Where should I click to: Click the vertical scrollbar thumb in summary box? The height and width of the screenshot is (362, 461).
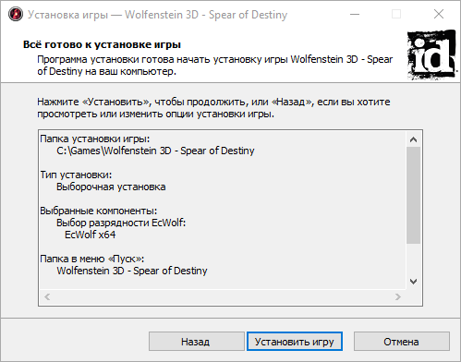click(x=413, y=195)
